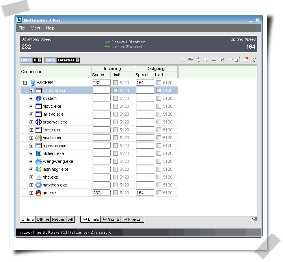Expand the system node
283x262 pixels.
tap(31, 98)
